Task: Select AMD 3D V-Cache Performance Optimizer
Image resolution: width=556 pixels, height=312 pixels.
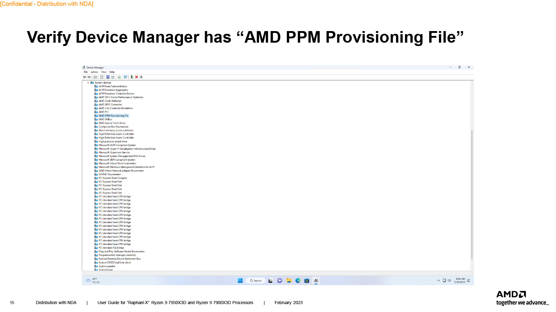Action: pos(121,97)
